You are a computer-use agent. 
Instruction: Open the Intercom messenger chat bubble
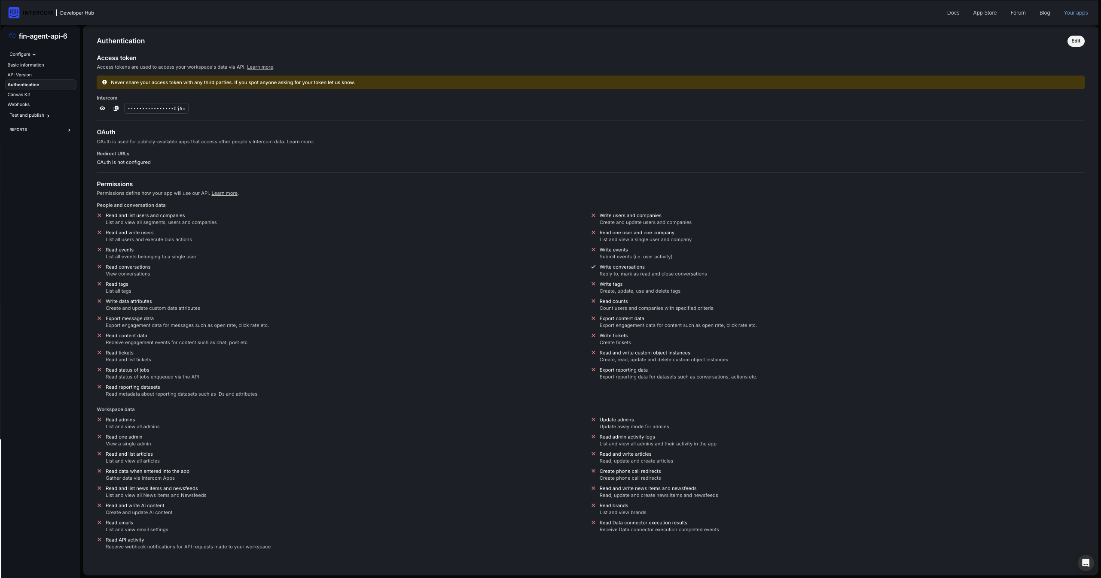pyautogui.click(x=1086, y=563)
